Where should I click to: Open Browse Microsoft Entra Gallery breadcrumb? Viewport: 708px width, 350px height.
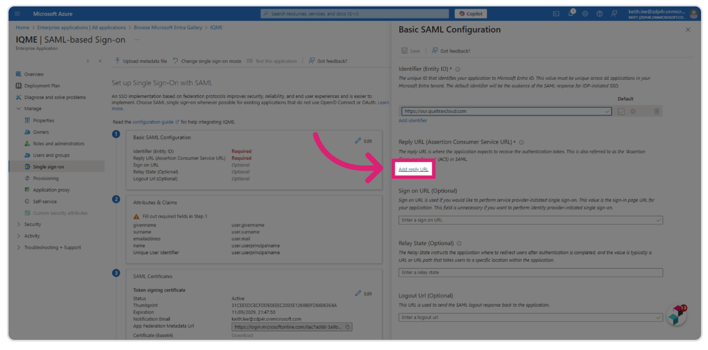tap(168, 28)
